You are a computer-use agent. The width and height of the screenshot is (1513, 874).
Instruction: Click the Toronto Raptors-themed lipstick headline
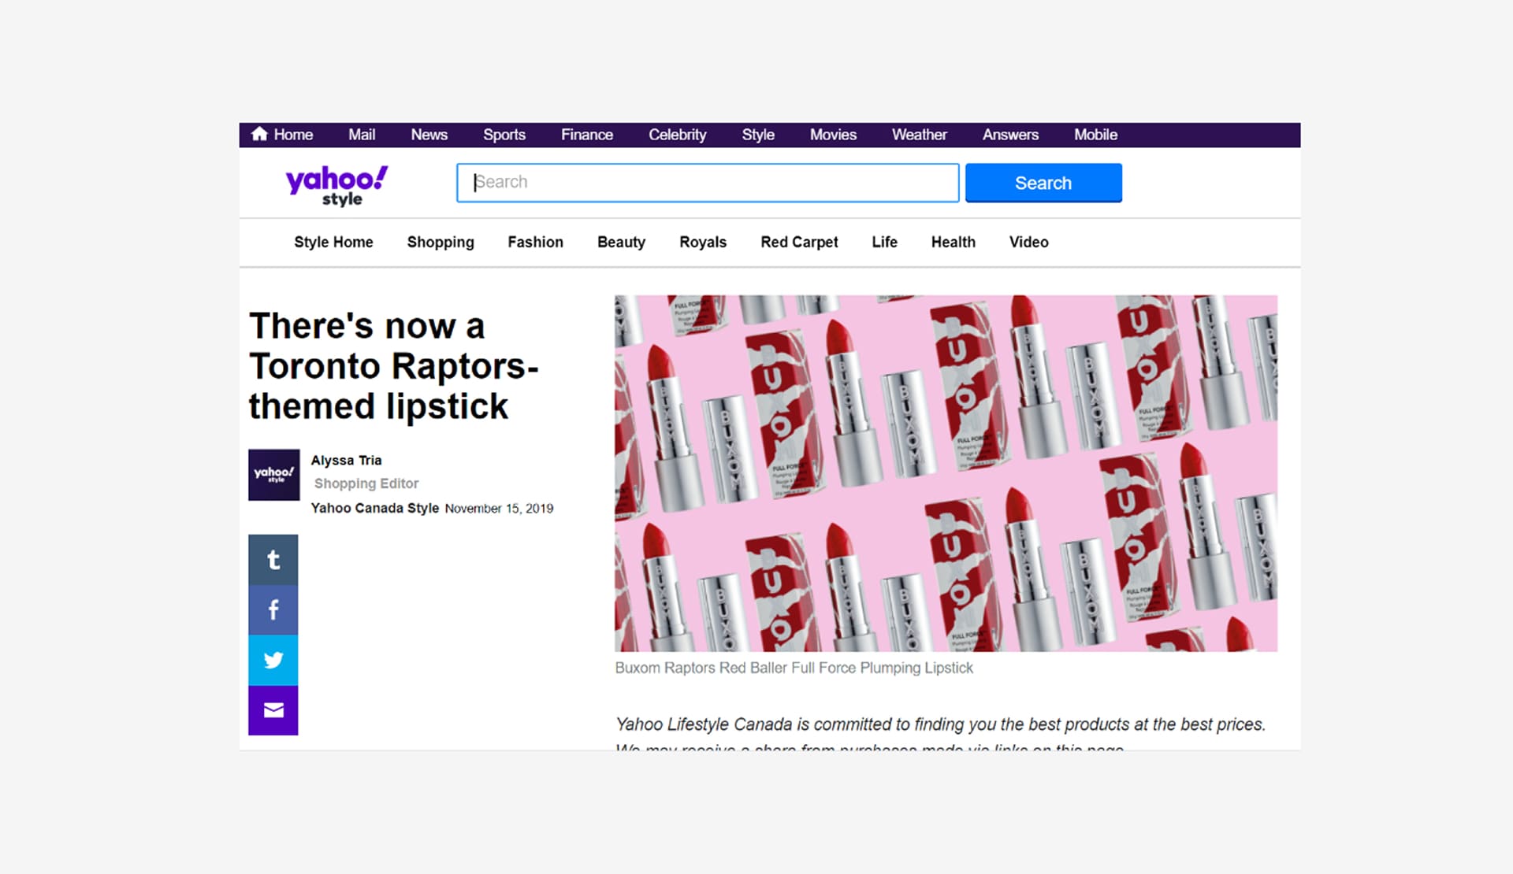click(393, 366)
